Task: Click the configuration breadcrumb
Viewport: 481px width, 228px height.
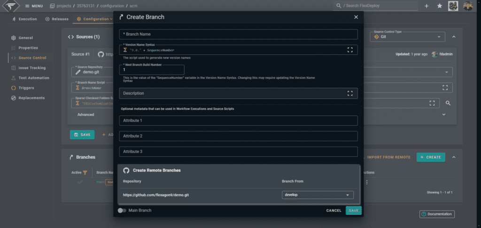Action: [x=111, y=6]
